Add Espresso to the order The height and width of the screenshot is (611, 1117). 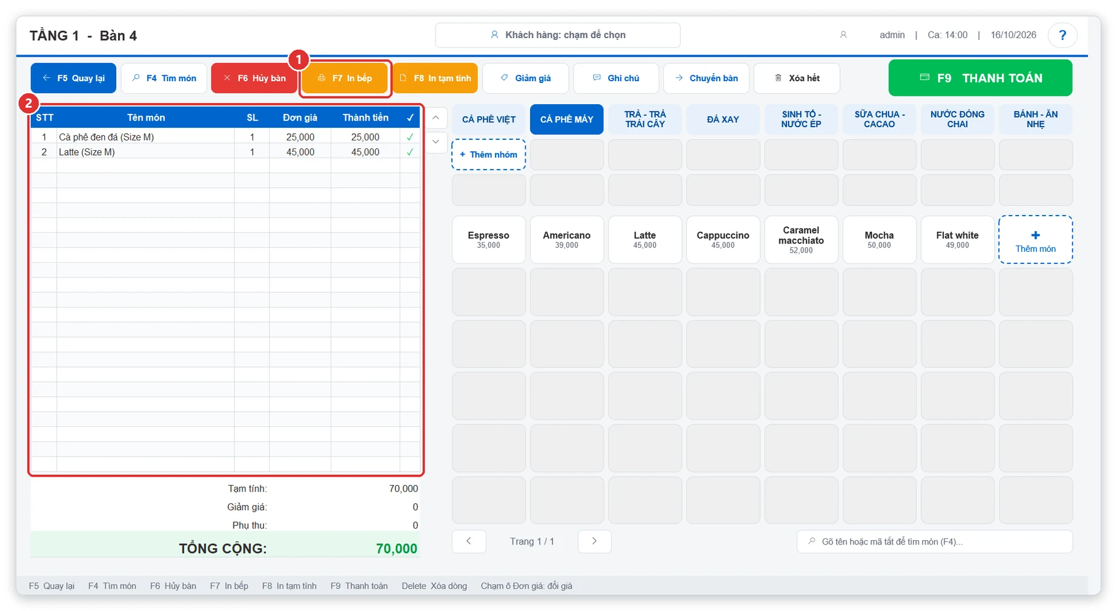489,239
